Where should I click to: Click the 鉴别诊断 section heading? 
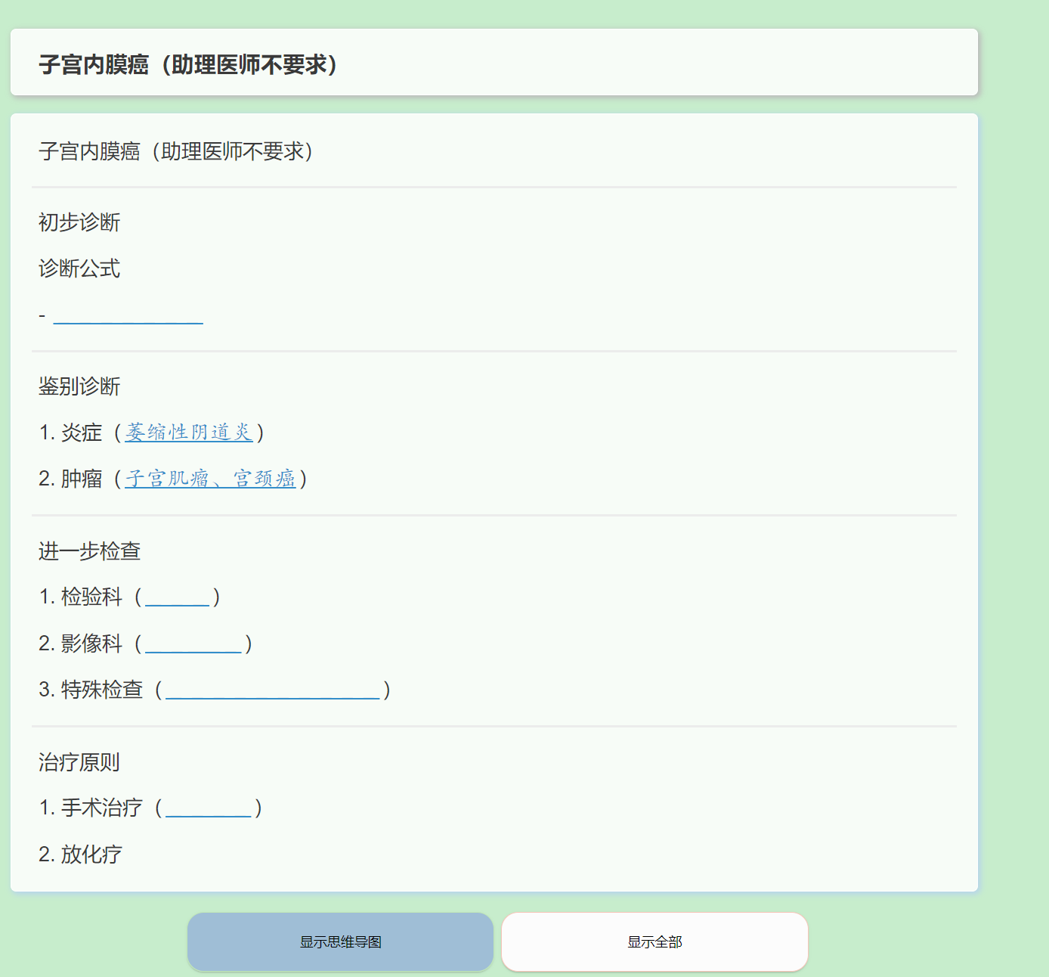coord(79,386)
